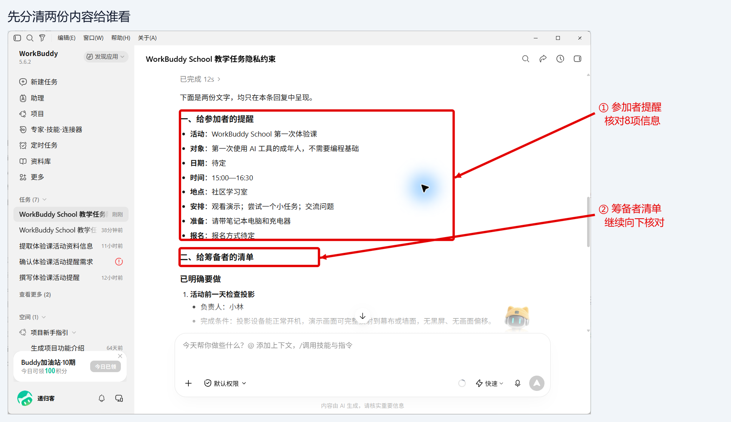Open the 递归客 user profile avatar
The image size is (731, 422).
25,398
